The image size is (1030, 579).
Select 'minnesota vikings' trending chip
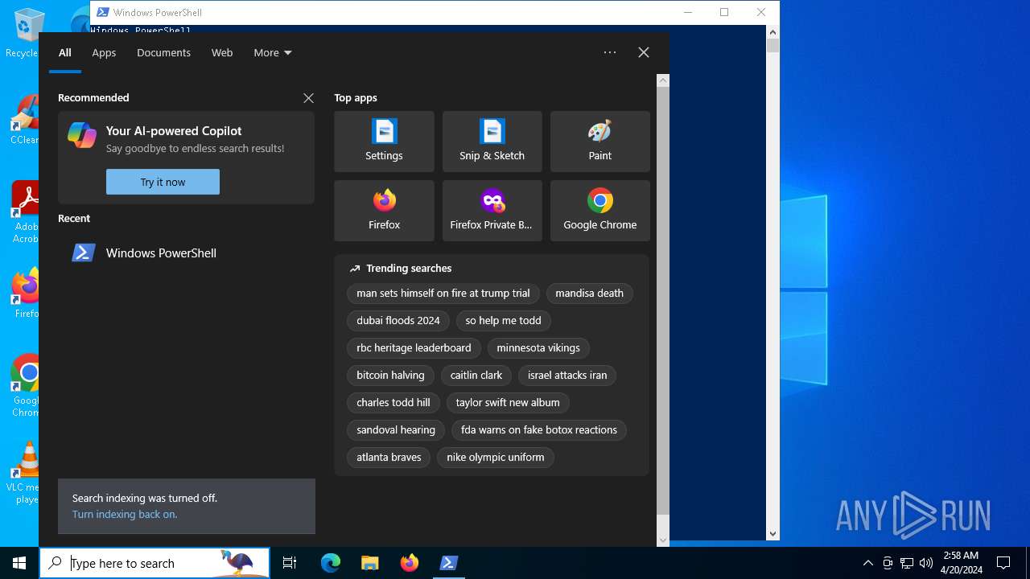(538, 348)
